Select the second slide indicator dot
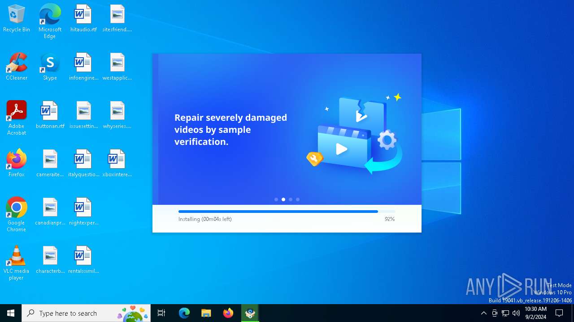This screenshot has height=322, width=574. coord(283,199)
